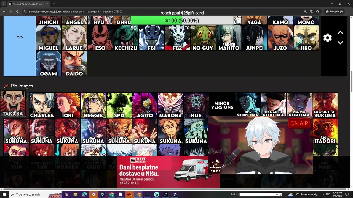Open the tier row settings gear
This screenshot has width=353, height=198.
click(327, 38)
